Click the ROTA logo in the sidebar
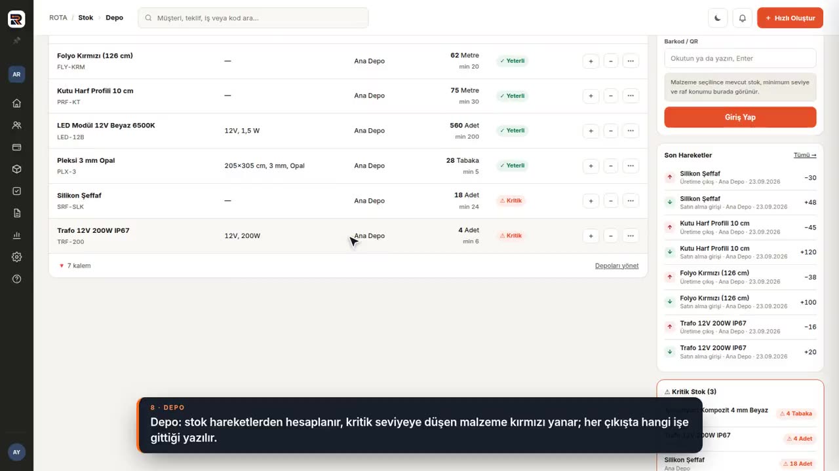Image resolution: width=839 pixels, height=471 pixels. pos(16,19)
